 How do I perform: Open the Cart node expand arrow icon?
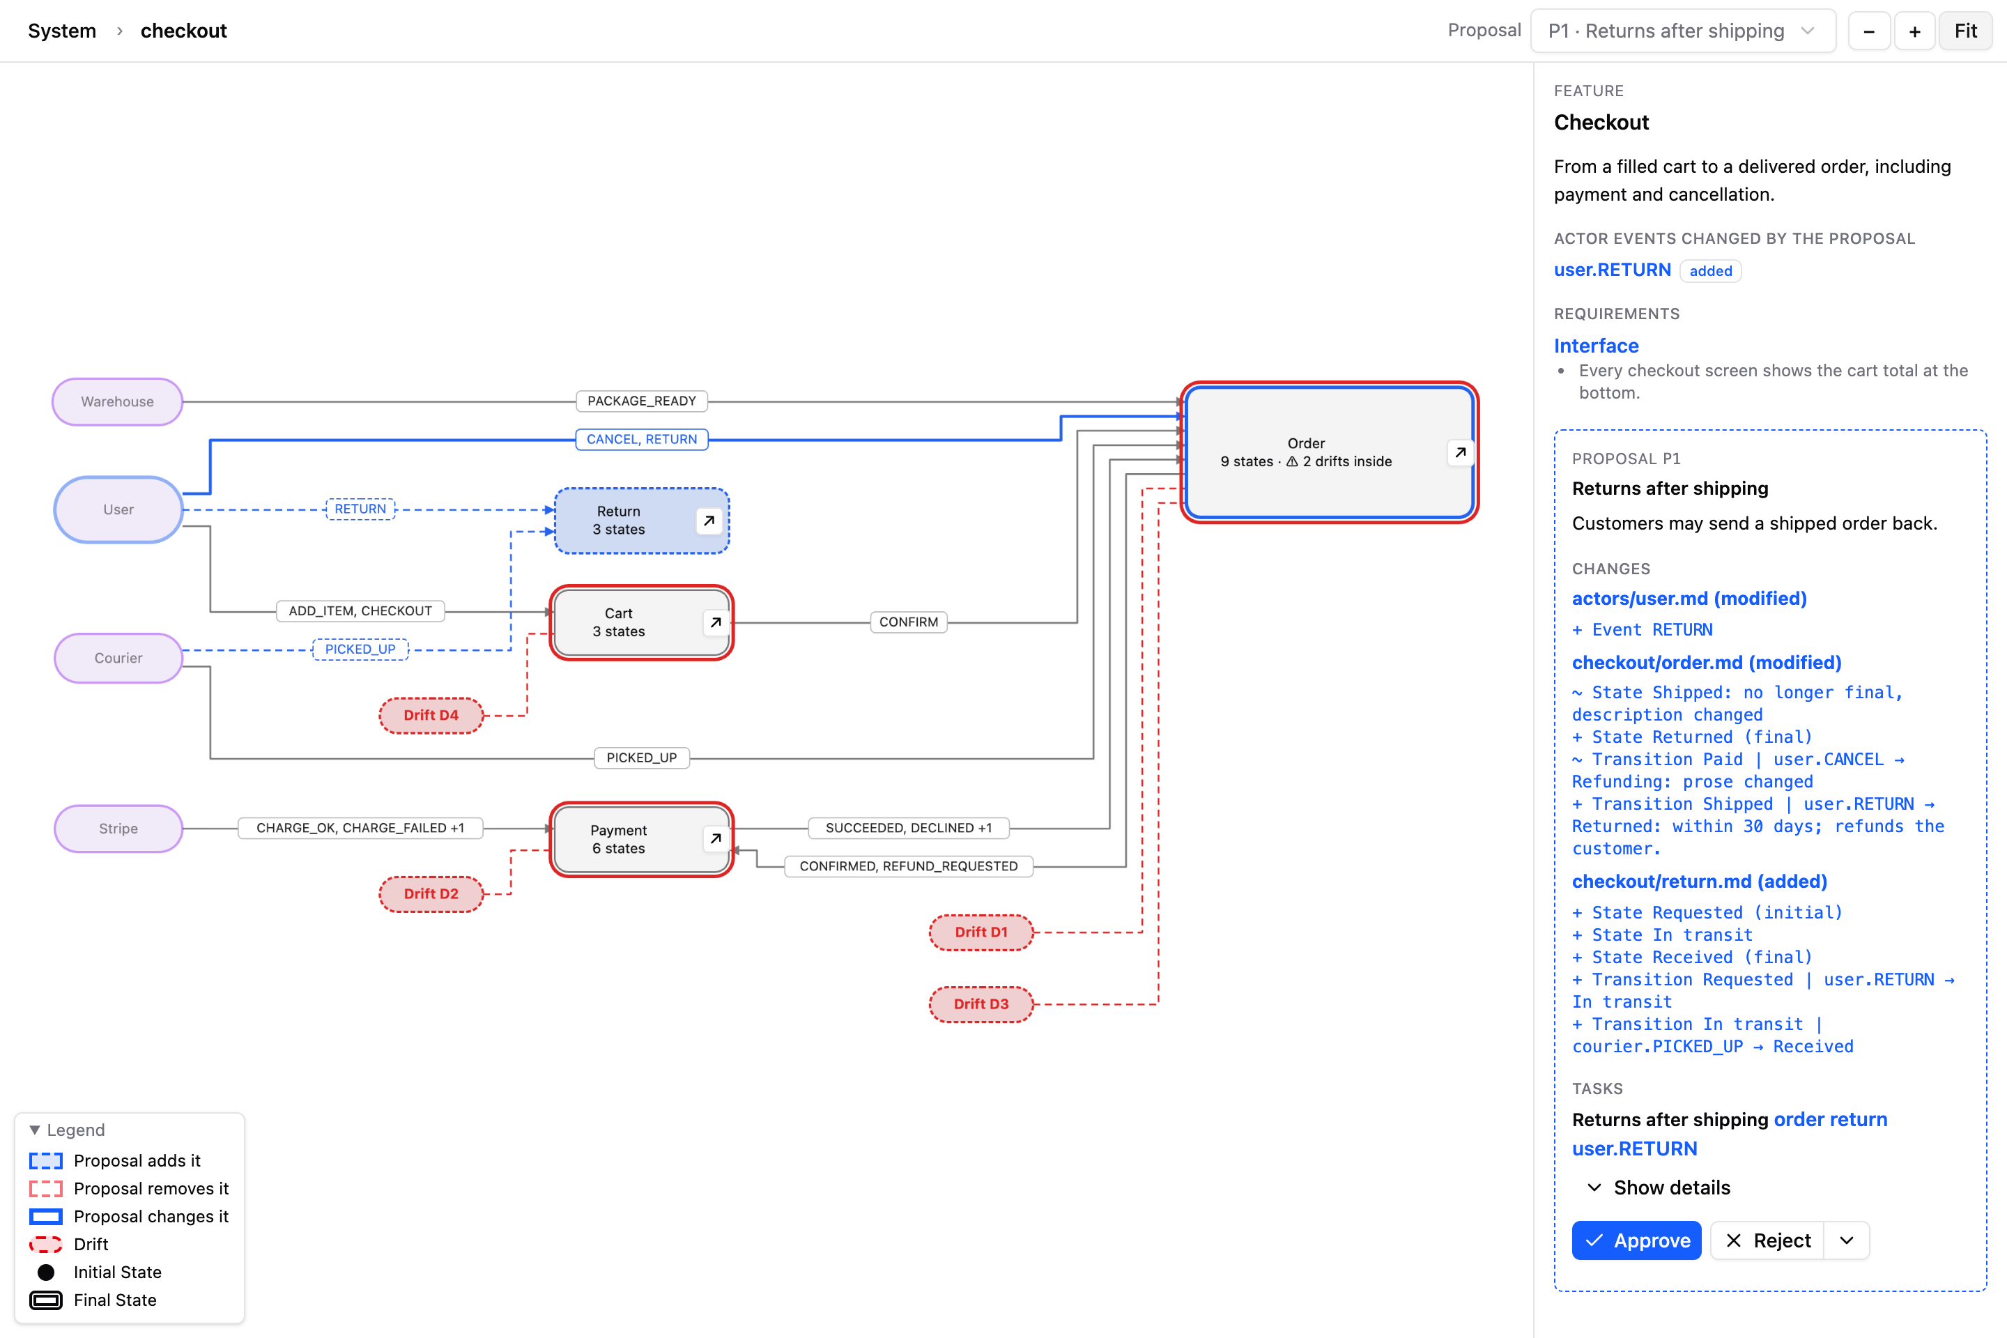click(x=715, y=623)
